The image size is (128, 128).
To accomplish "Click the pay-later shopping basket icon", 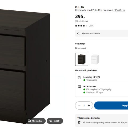I will (79, 33).
